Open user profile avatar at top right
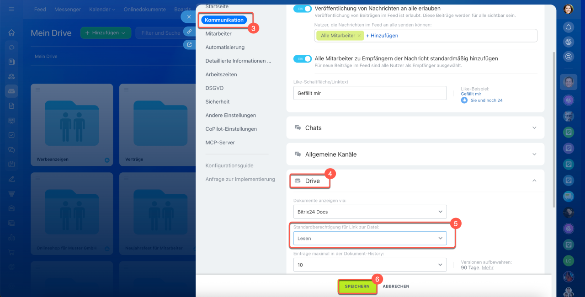This screenshot has width=585, height=297. 568,9
